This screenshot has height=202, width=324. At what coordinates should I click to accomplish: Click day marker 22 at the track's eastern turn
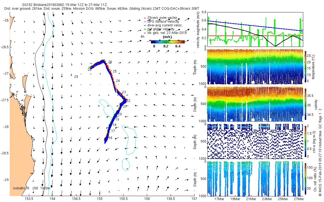[129, 100]
